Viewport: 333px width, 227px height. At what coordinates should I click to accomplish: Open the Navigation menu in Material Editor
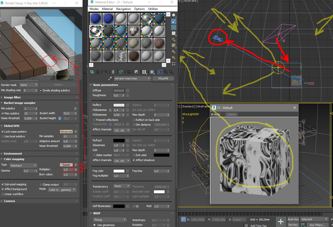click(x=124, y=9)
